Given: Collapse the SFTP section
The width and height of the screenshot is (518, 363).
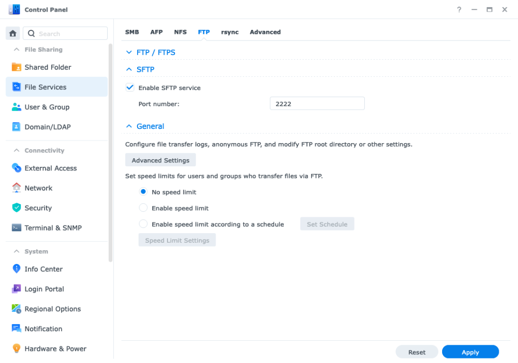Looking at the screenshot, I should point(128,69).
